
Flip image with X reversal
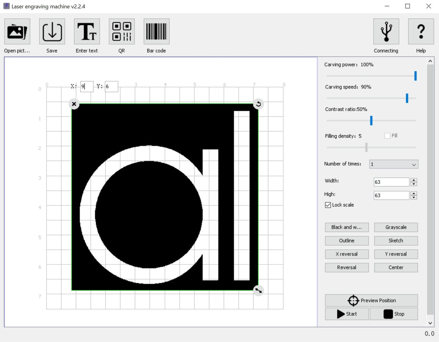pos(347,254)
